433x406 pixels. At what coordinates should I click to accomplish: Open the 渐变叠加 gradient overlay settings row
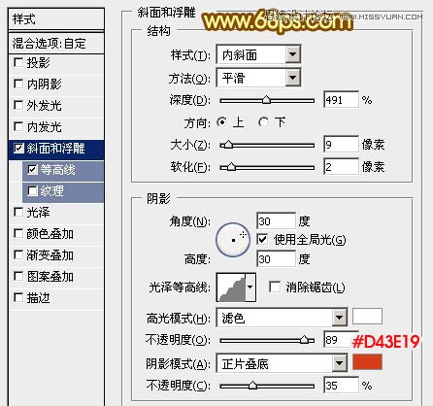[x=56, y=255]
